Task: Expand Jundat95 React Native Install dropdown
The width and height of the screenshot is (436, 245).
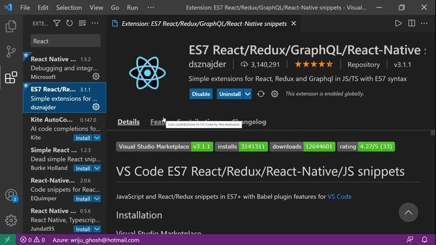Action: coord(97,229)
